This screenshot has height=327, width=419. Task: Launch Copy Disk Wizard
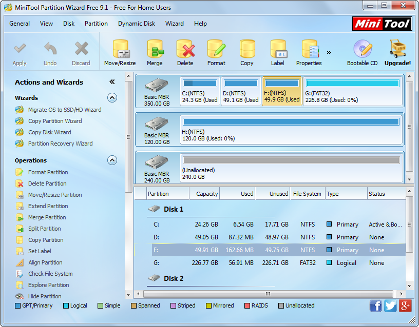[50, 132]
